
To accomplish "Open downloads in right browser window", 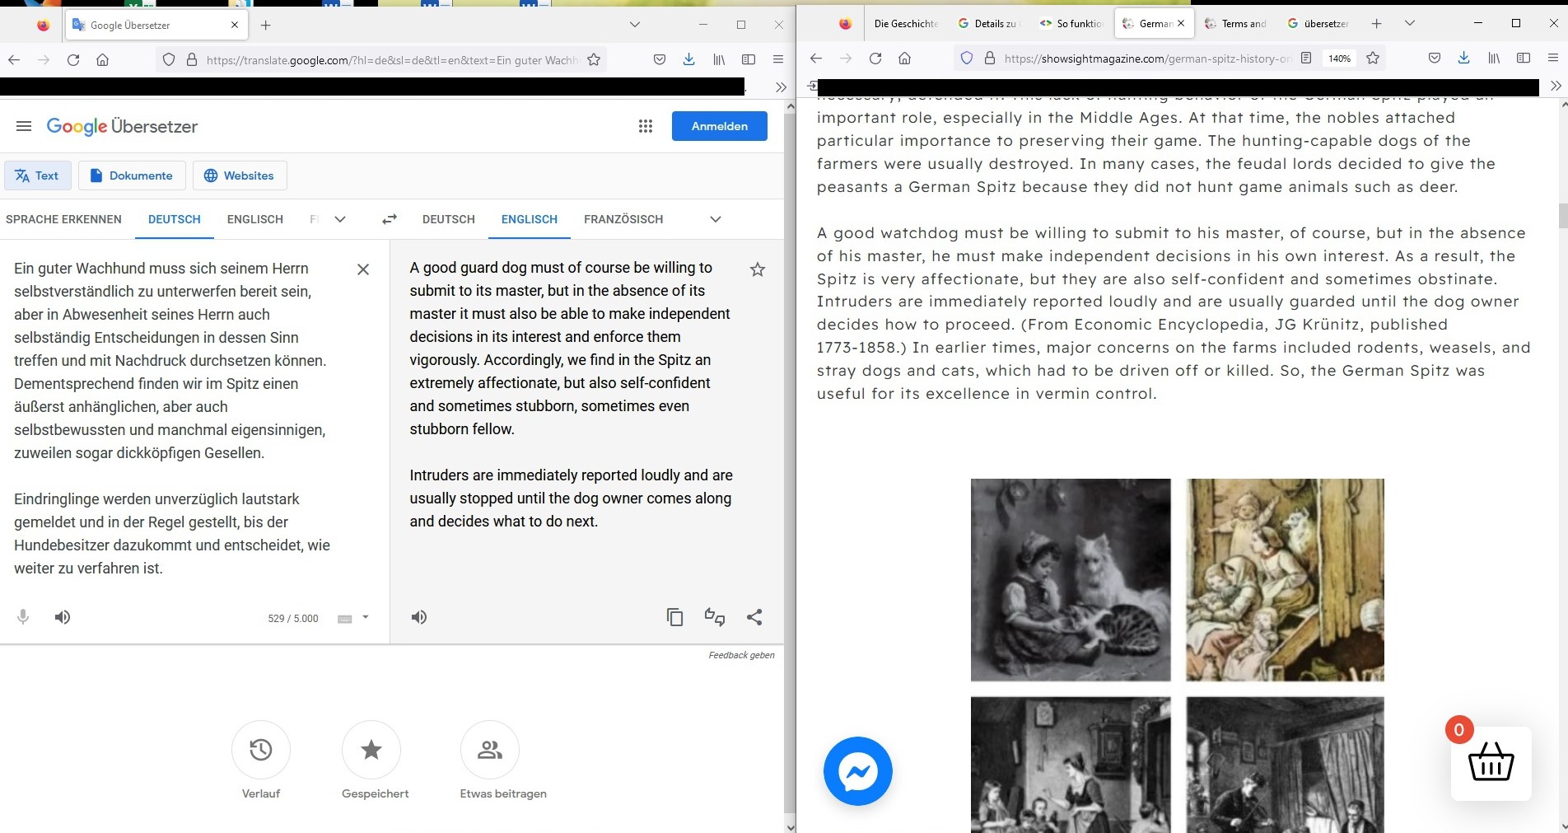I will [x=1463, y=58].
